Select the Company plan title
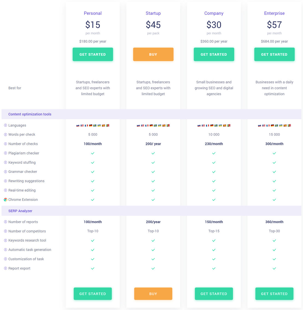Screen dimensions: 303x310 coord(214,13)
